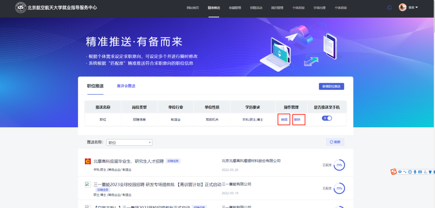Open 简历管理 in the top navigation
435x208 pixels.
click(277, 8)
